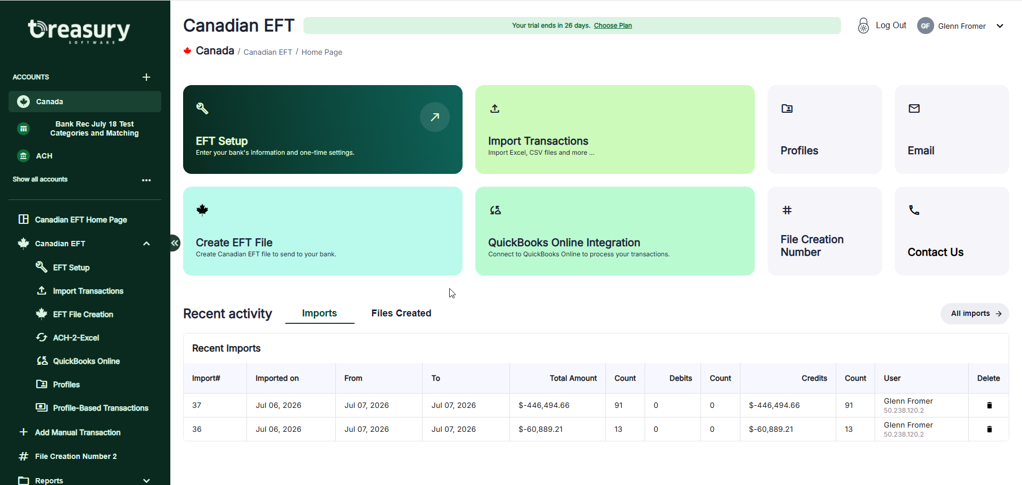Click the GF user avatar
Image resolution: width=1022 pixels, height=485 pixels.
click(x=925, y=26)
